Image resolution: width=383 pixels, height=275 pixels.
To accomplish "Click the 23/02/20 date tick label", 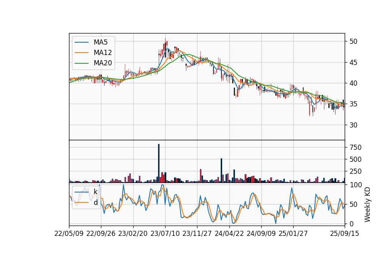I will [x=133, y=234].
